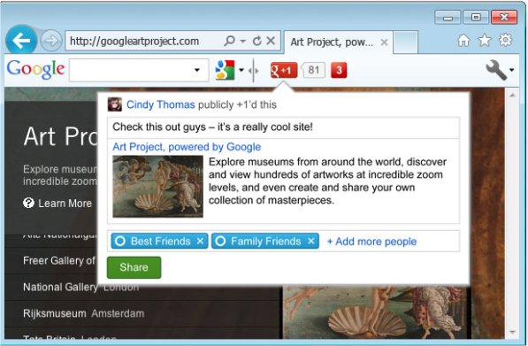Select Rijksmuseum Amsterdam entry
The image size is (528, 346).
coord(83,313)
